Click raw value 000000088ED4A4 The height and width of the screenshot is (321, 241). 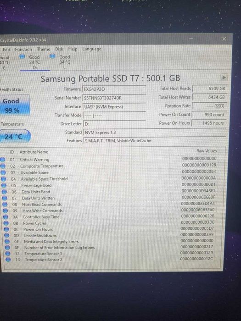(198, 204)
